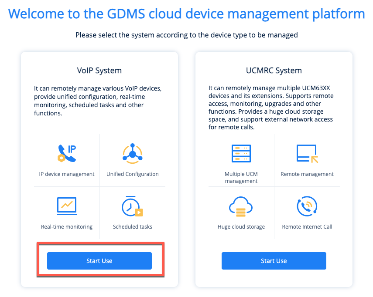Click the Huge cloud storage icon
373x297 pixels.
coord(241,206)
